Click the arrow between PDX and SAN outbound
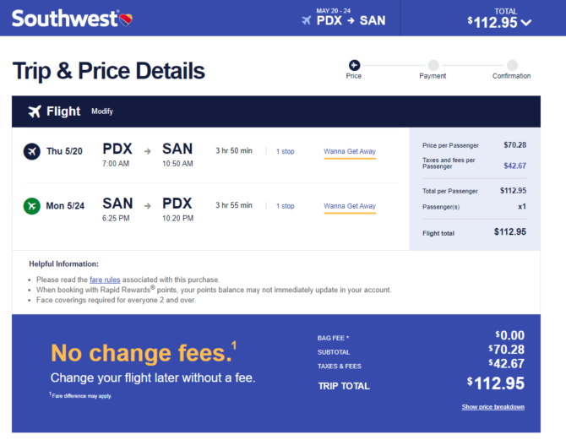Image resolution: width=566 pixels, height=440 pixels. click(147, 151)
